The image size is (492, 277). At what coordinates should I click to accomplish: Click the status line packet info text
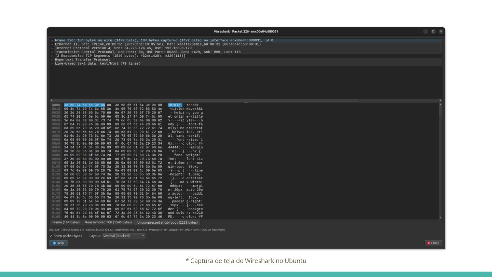(x=137, y=230)
